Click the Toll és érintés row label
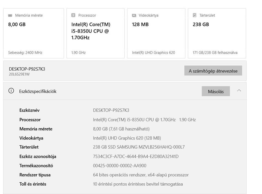 pyautogui.click(x=33, y=184)
